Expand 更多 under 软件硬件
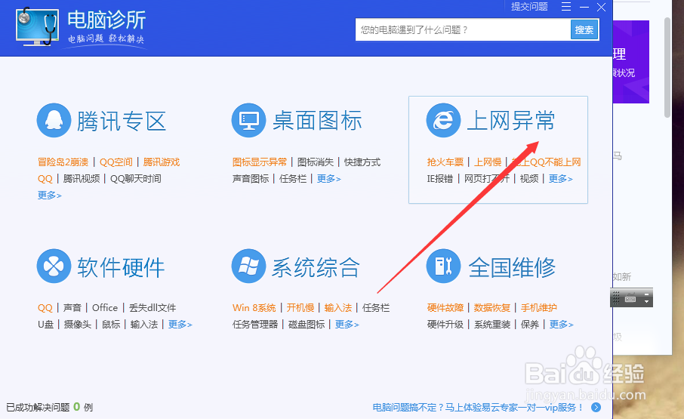The width and height of the screenshot is (684, 419). pyautogui.click(x=180, y=325)
